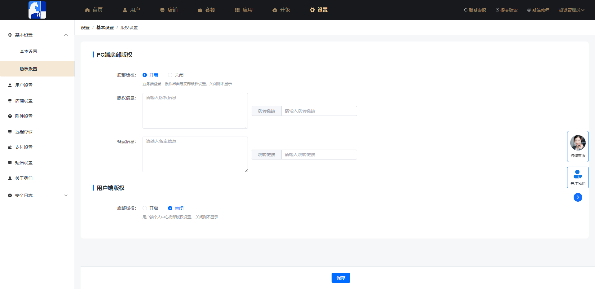Click the home icon beside 首页

click(87, 10)
